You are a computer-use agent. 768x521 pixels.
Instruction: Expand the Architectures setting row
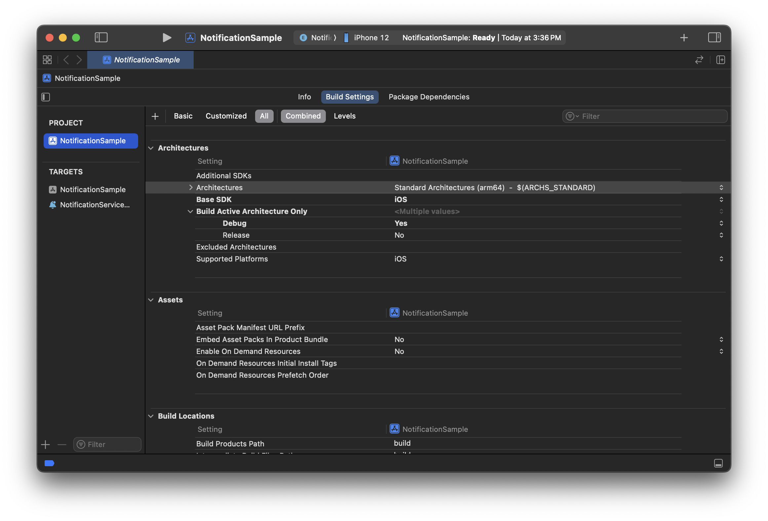pyautogui.click(x=191, y=188)
